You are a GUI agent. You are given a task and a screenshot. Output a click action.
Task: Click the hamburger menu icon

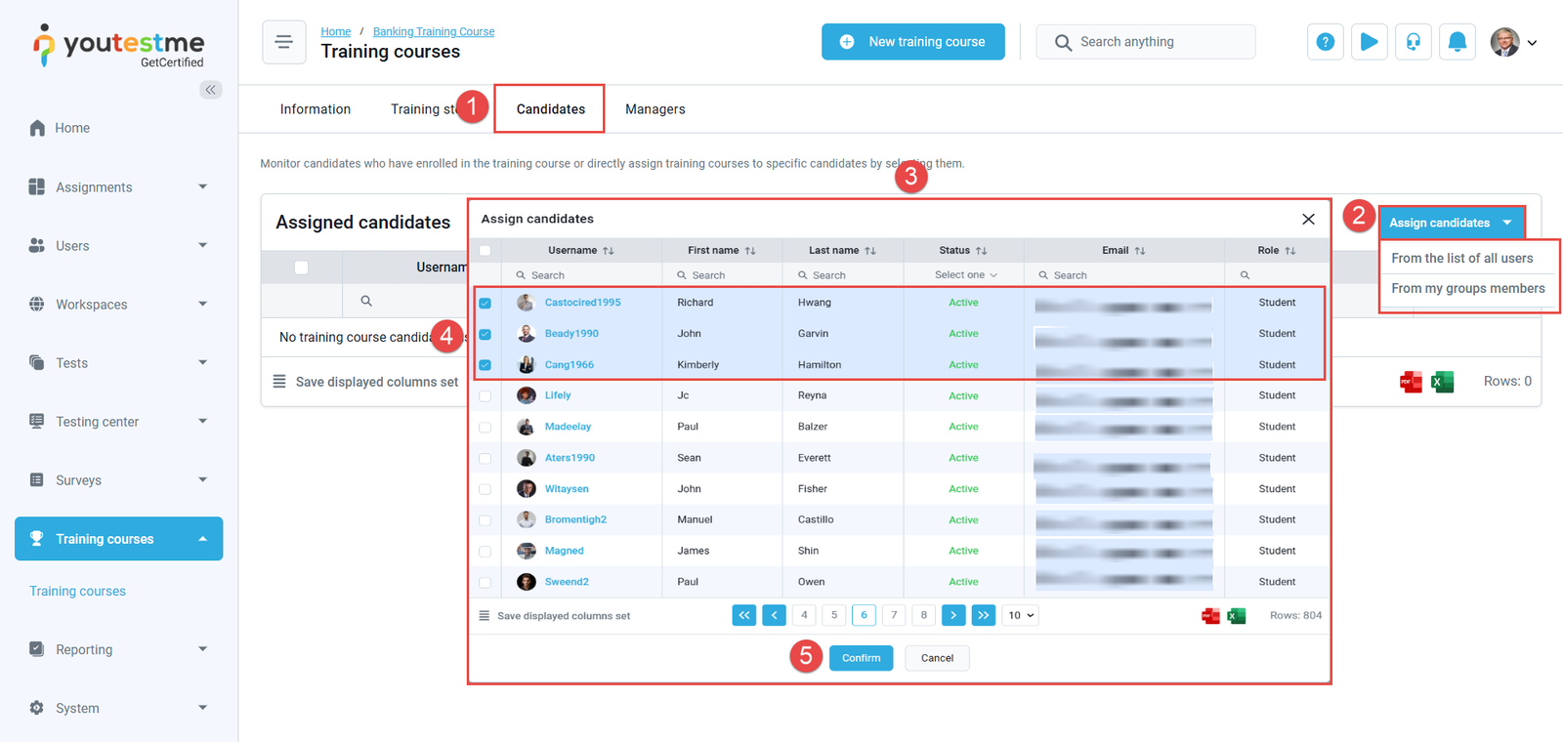click(284, 42)
